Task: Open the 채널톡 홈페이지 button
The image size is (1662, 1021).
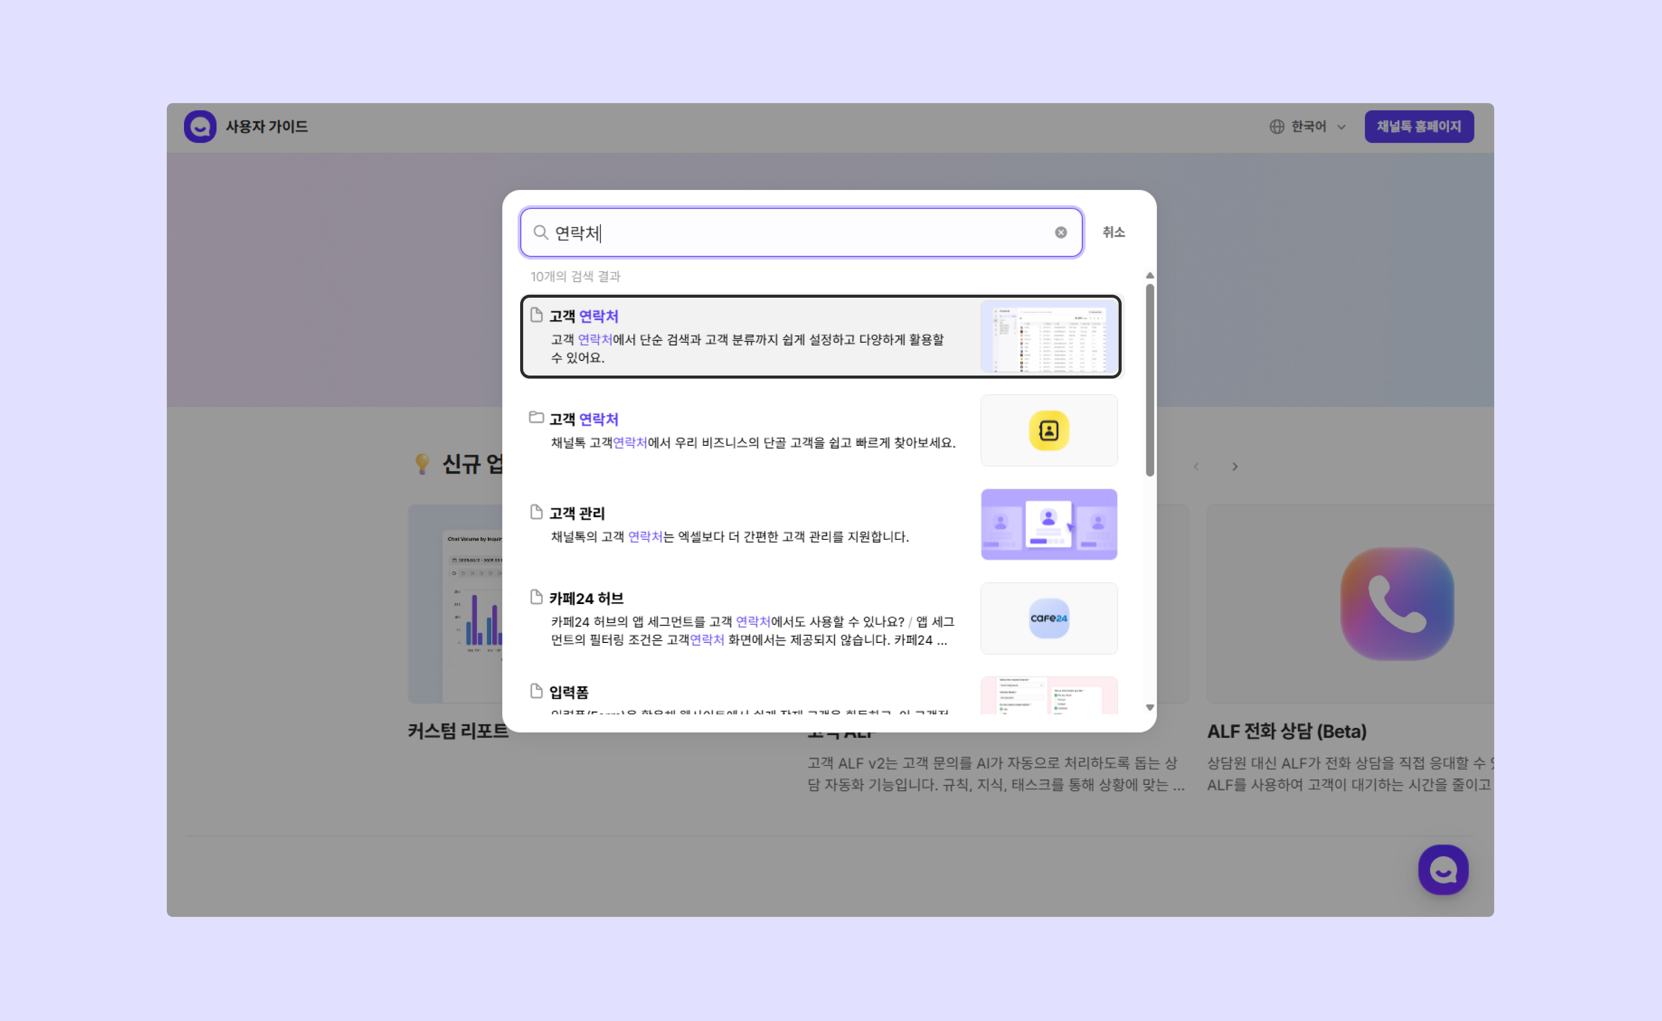Action: click(x=1418, y=126)
